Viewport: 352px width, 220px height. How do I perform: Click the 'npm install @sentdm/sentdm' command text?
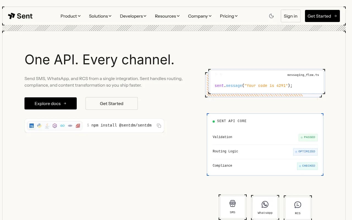[x=122, y=125]
